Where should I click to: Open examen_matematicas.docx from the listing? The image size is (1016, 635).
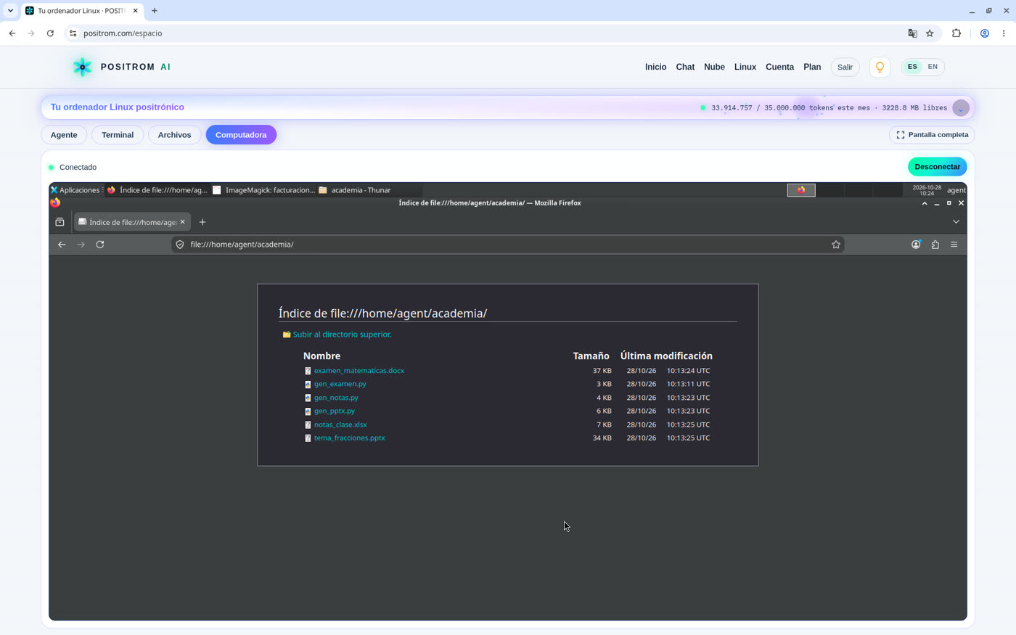coord(359,371)
